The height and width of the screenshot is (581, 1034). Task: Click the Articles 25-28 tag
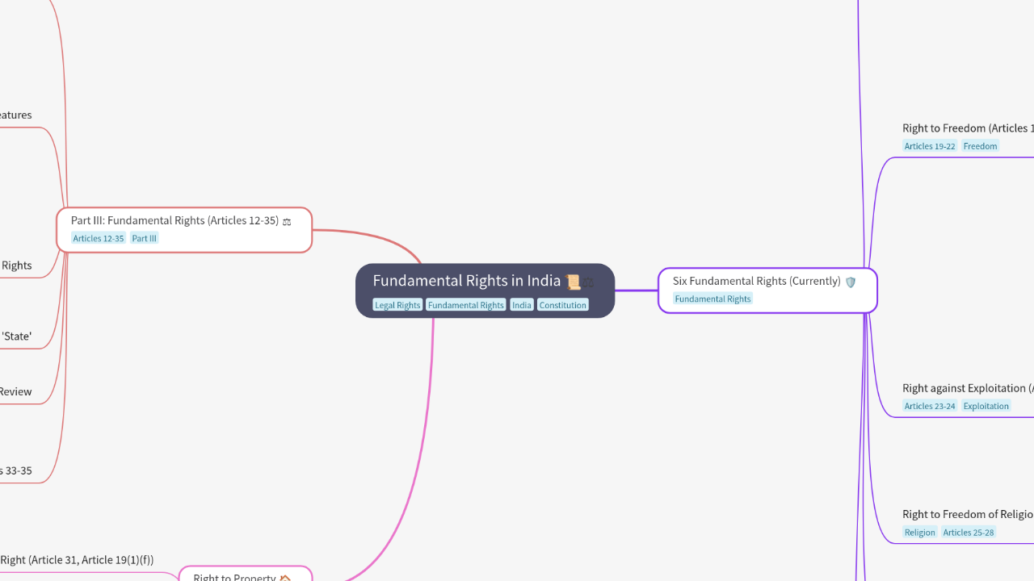coord(969,532)
